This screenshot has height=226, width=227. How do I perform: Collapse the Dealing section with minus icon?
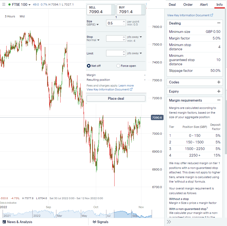tap(219, 23)
